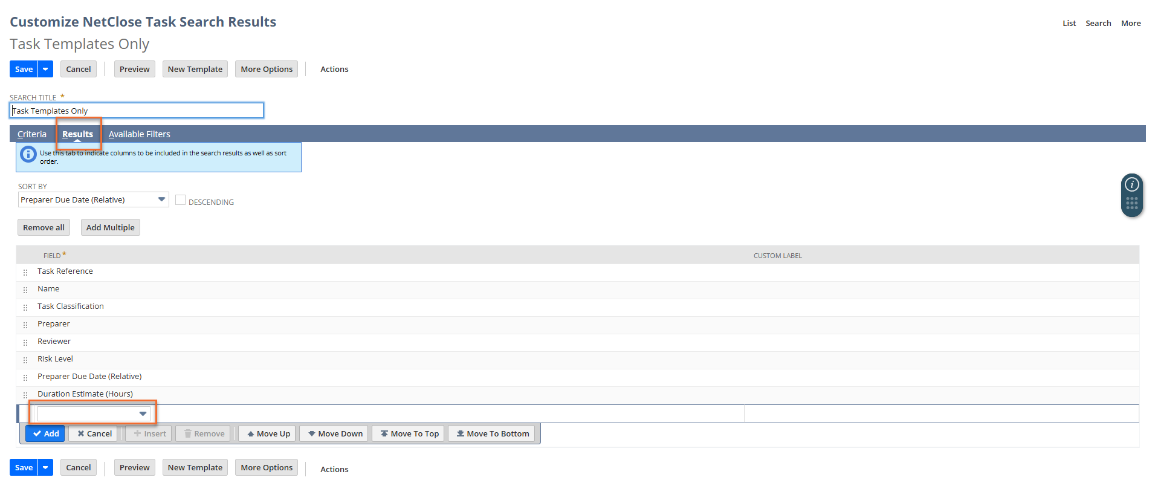Viewport: 1155px width, 483px height.
Task: Click into the Search Title input field
Action: pos(137,111)
